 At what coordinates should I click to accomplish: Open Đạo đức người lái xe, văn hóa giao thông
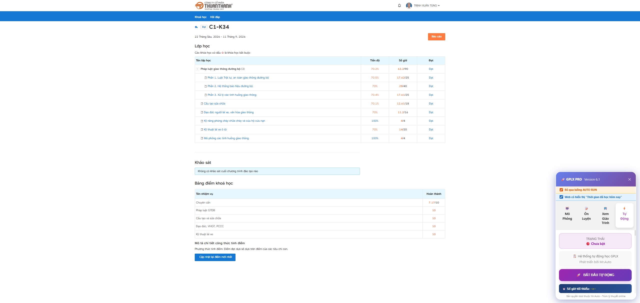point(228,112)
